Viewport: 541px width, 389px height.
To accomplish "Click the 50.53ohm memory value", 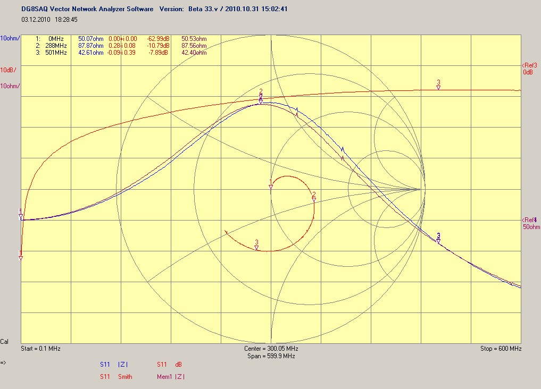I will point(194,39).
